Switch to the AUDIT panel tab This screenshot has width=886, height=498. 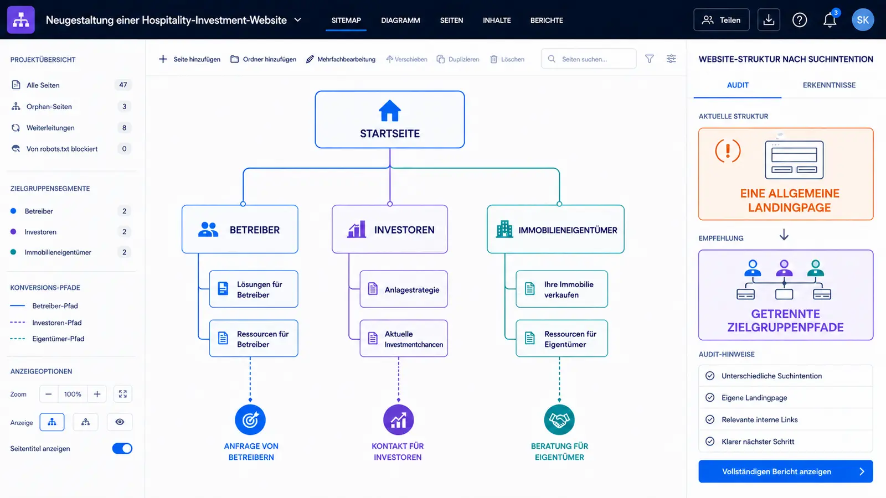(x=738, y=85)
